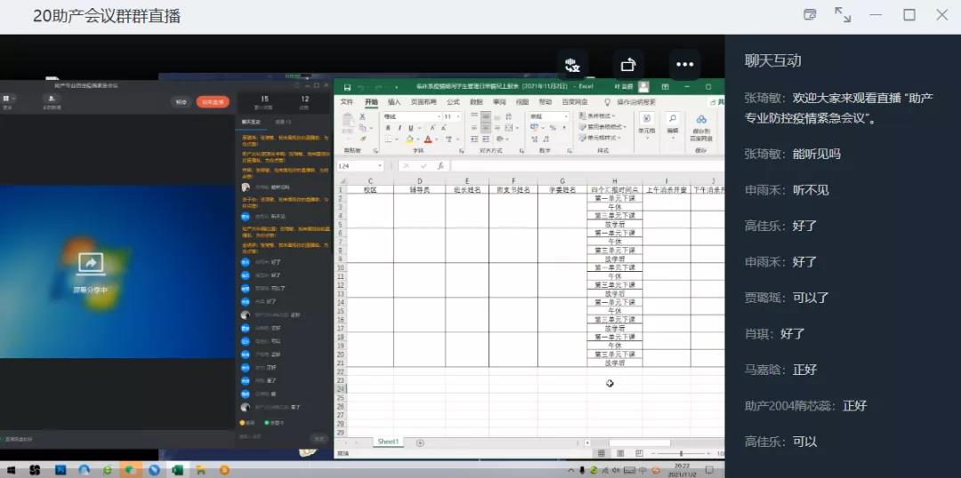961x478 pixels.
Task: Click the orange end livestream button
Action: click(x=213, y=102)
